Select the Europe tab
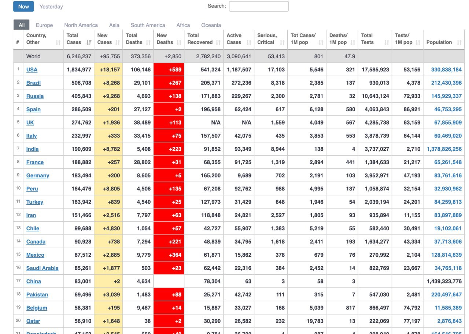 point(44,25)
